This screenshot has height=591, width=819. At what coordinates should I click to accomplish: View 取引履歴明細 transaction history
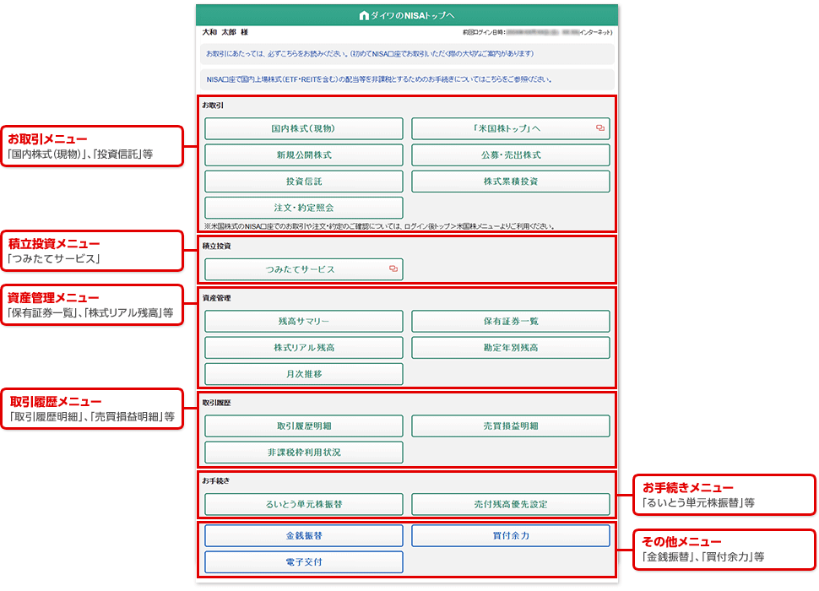point(304,426)
